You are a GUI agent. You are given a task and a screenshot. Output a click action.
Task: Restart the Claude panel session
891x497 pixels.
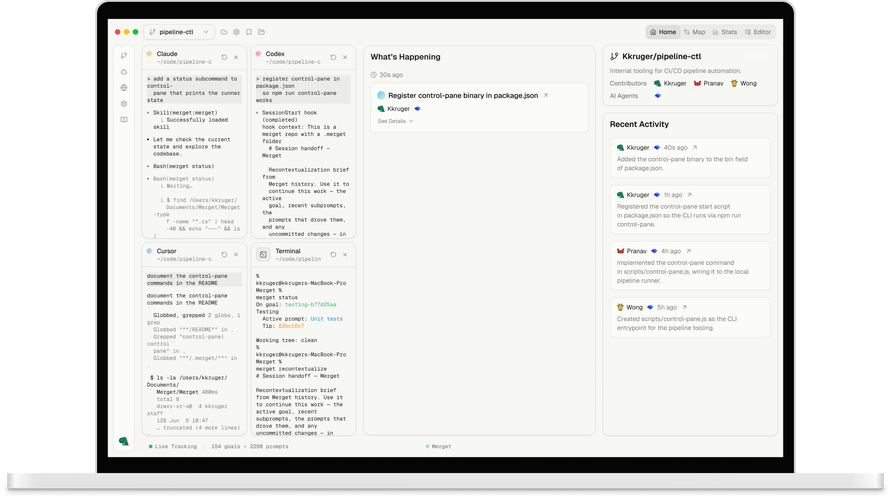pos(224,57)
